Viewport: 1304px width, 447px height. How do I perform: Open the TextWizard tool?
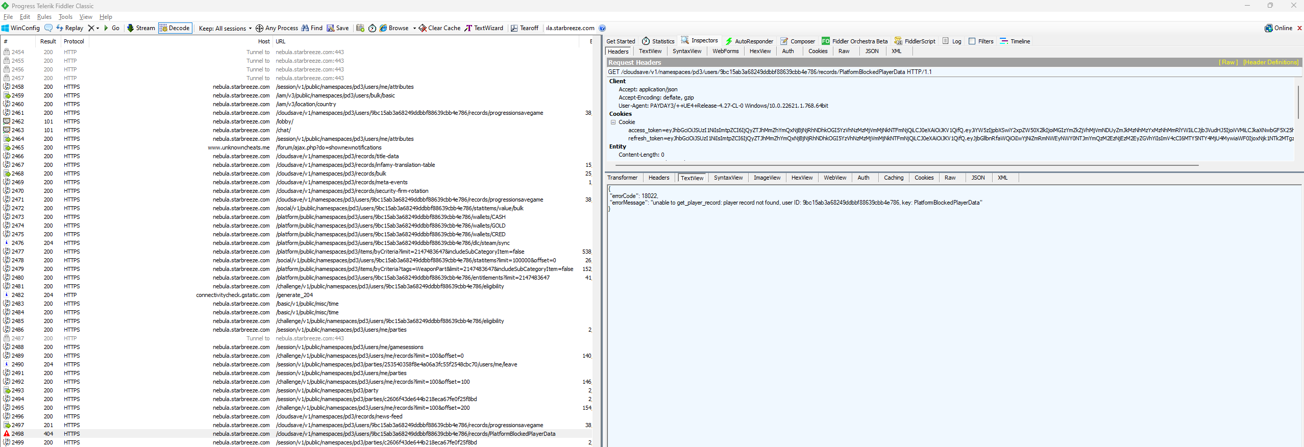(484, 28)
